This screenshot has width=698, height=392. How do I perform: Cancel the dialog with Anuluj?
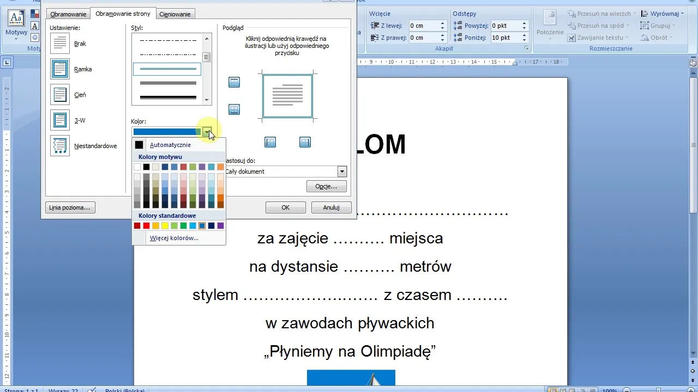pos(331,207)
